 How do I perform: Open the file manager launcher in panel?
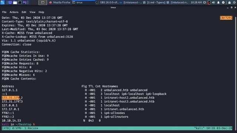pyautogui.click(x=15, y=3)
